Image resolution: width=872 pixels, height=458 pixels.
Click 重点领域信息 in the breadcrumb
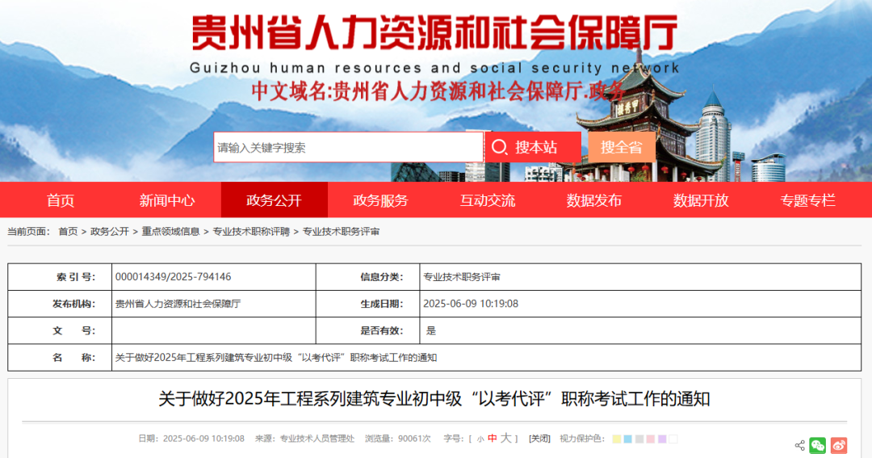pyautogui.click(x=170, y=232)
